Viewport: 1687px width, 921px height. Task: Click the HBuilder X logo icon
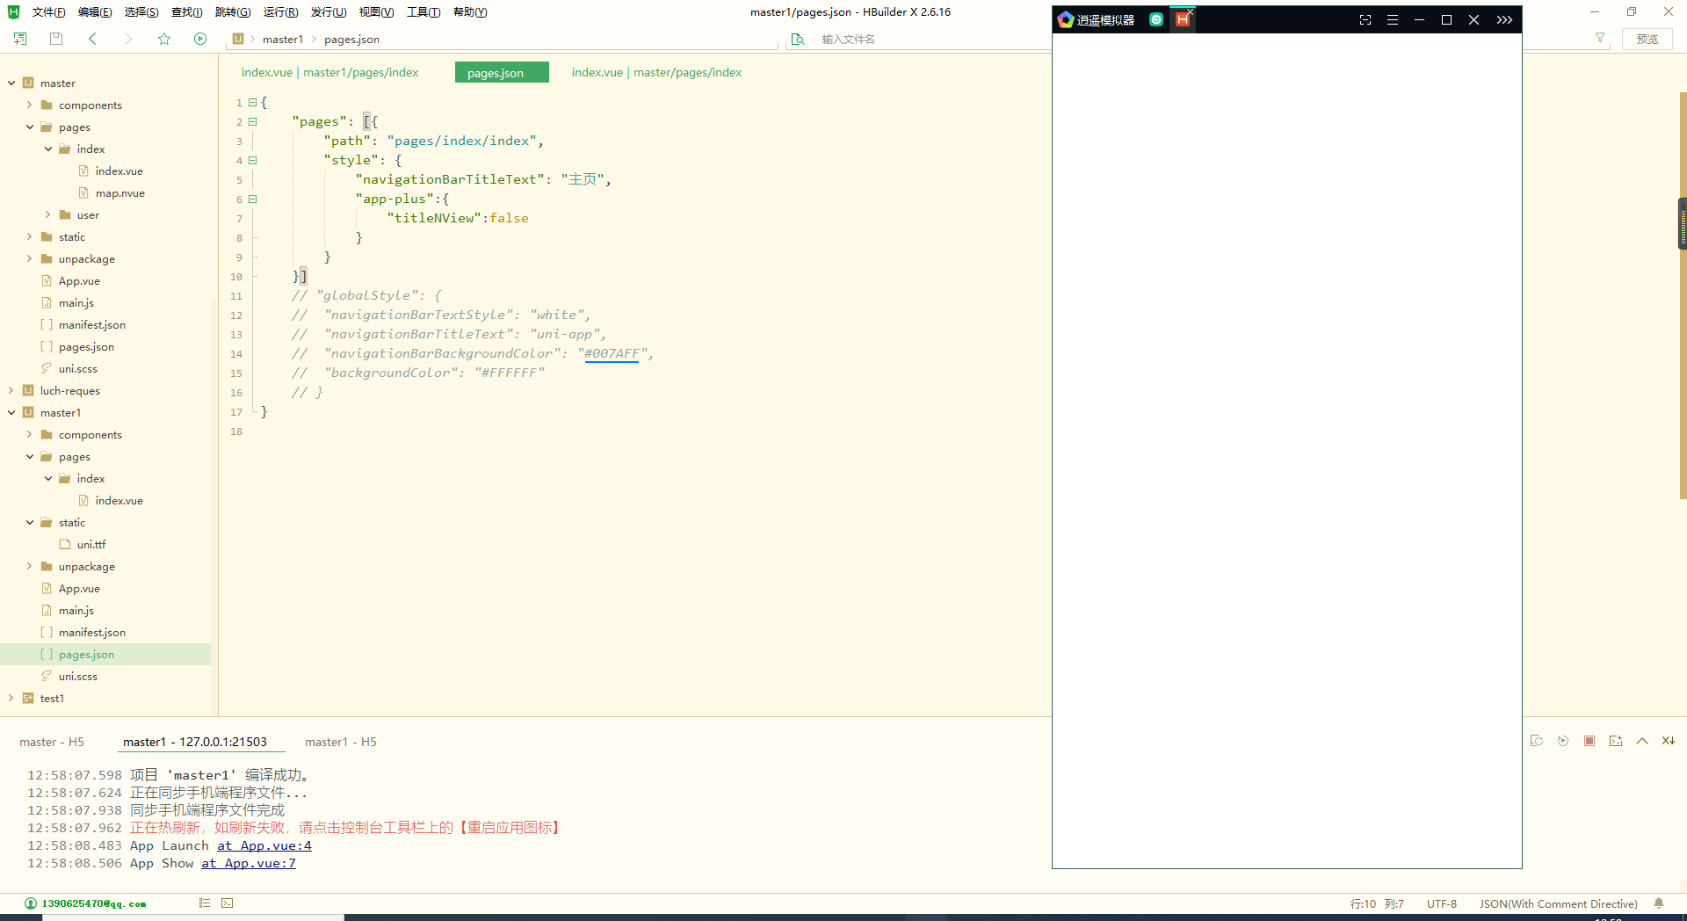pos(13,11)
